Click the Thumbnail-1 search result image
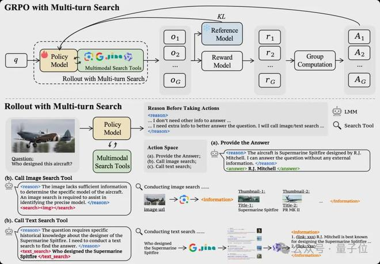 tap(249, 199)
